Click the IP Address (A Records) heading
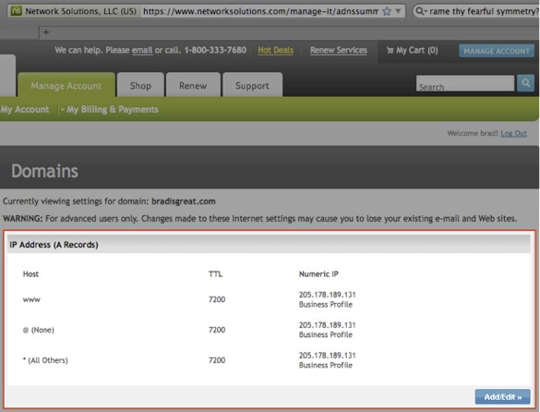Screen dimensions: 540x412 [x=54, y=245]
